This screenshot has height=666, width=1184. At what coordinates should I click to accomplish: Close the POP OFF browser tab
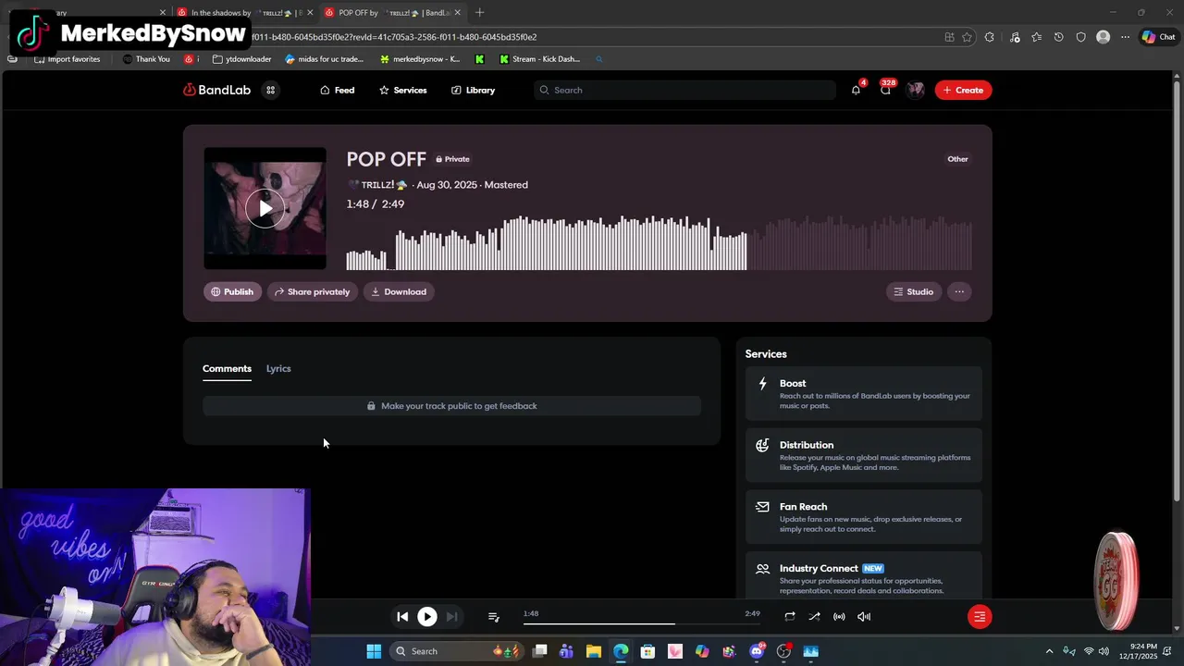[x=456, y=13]
